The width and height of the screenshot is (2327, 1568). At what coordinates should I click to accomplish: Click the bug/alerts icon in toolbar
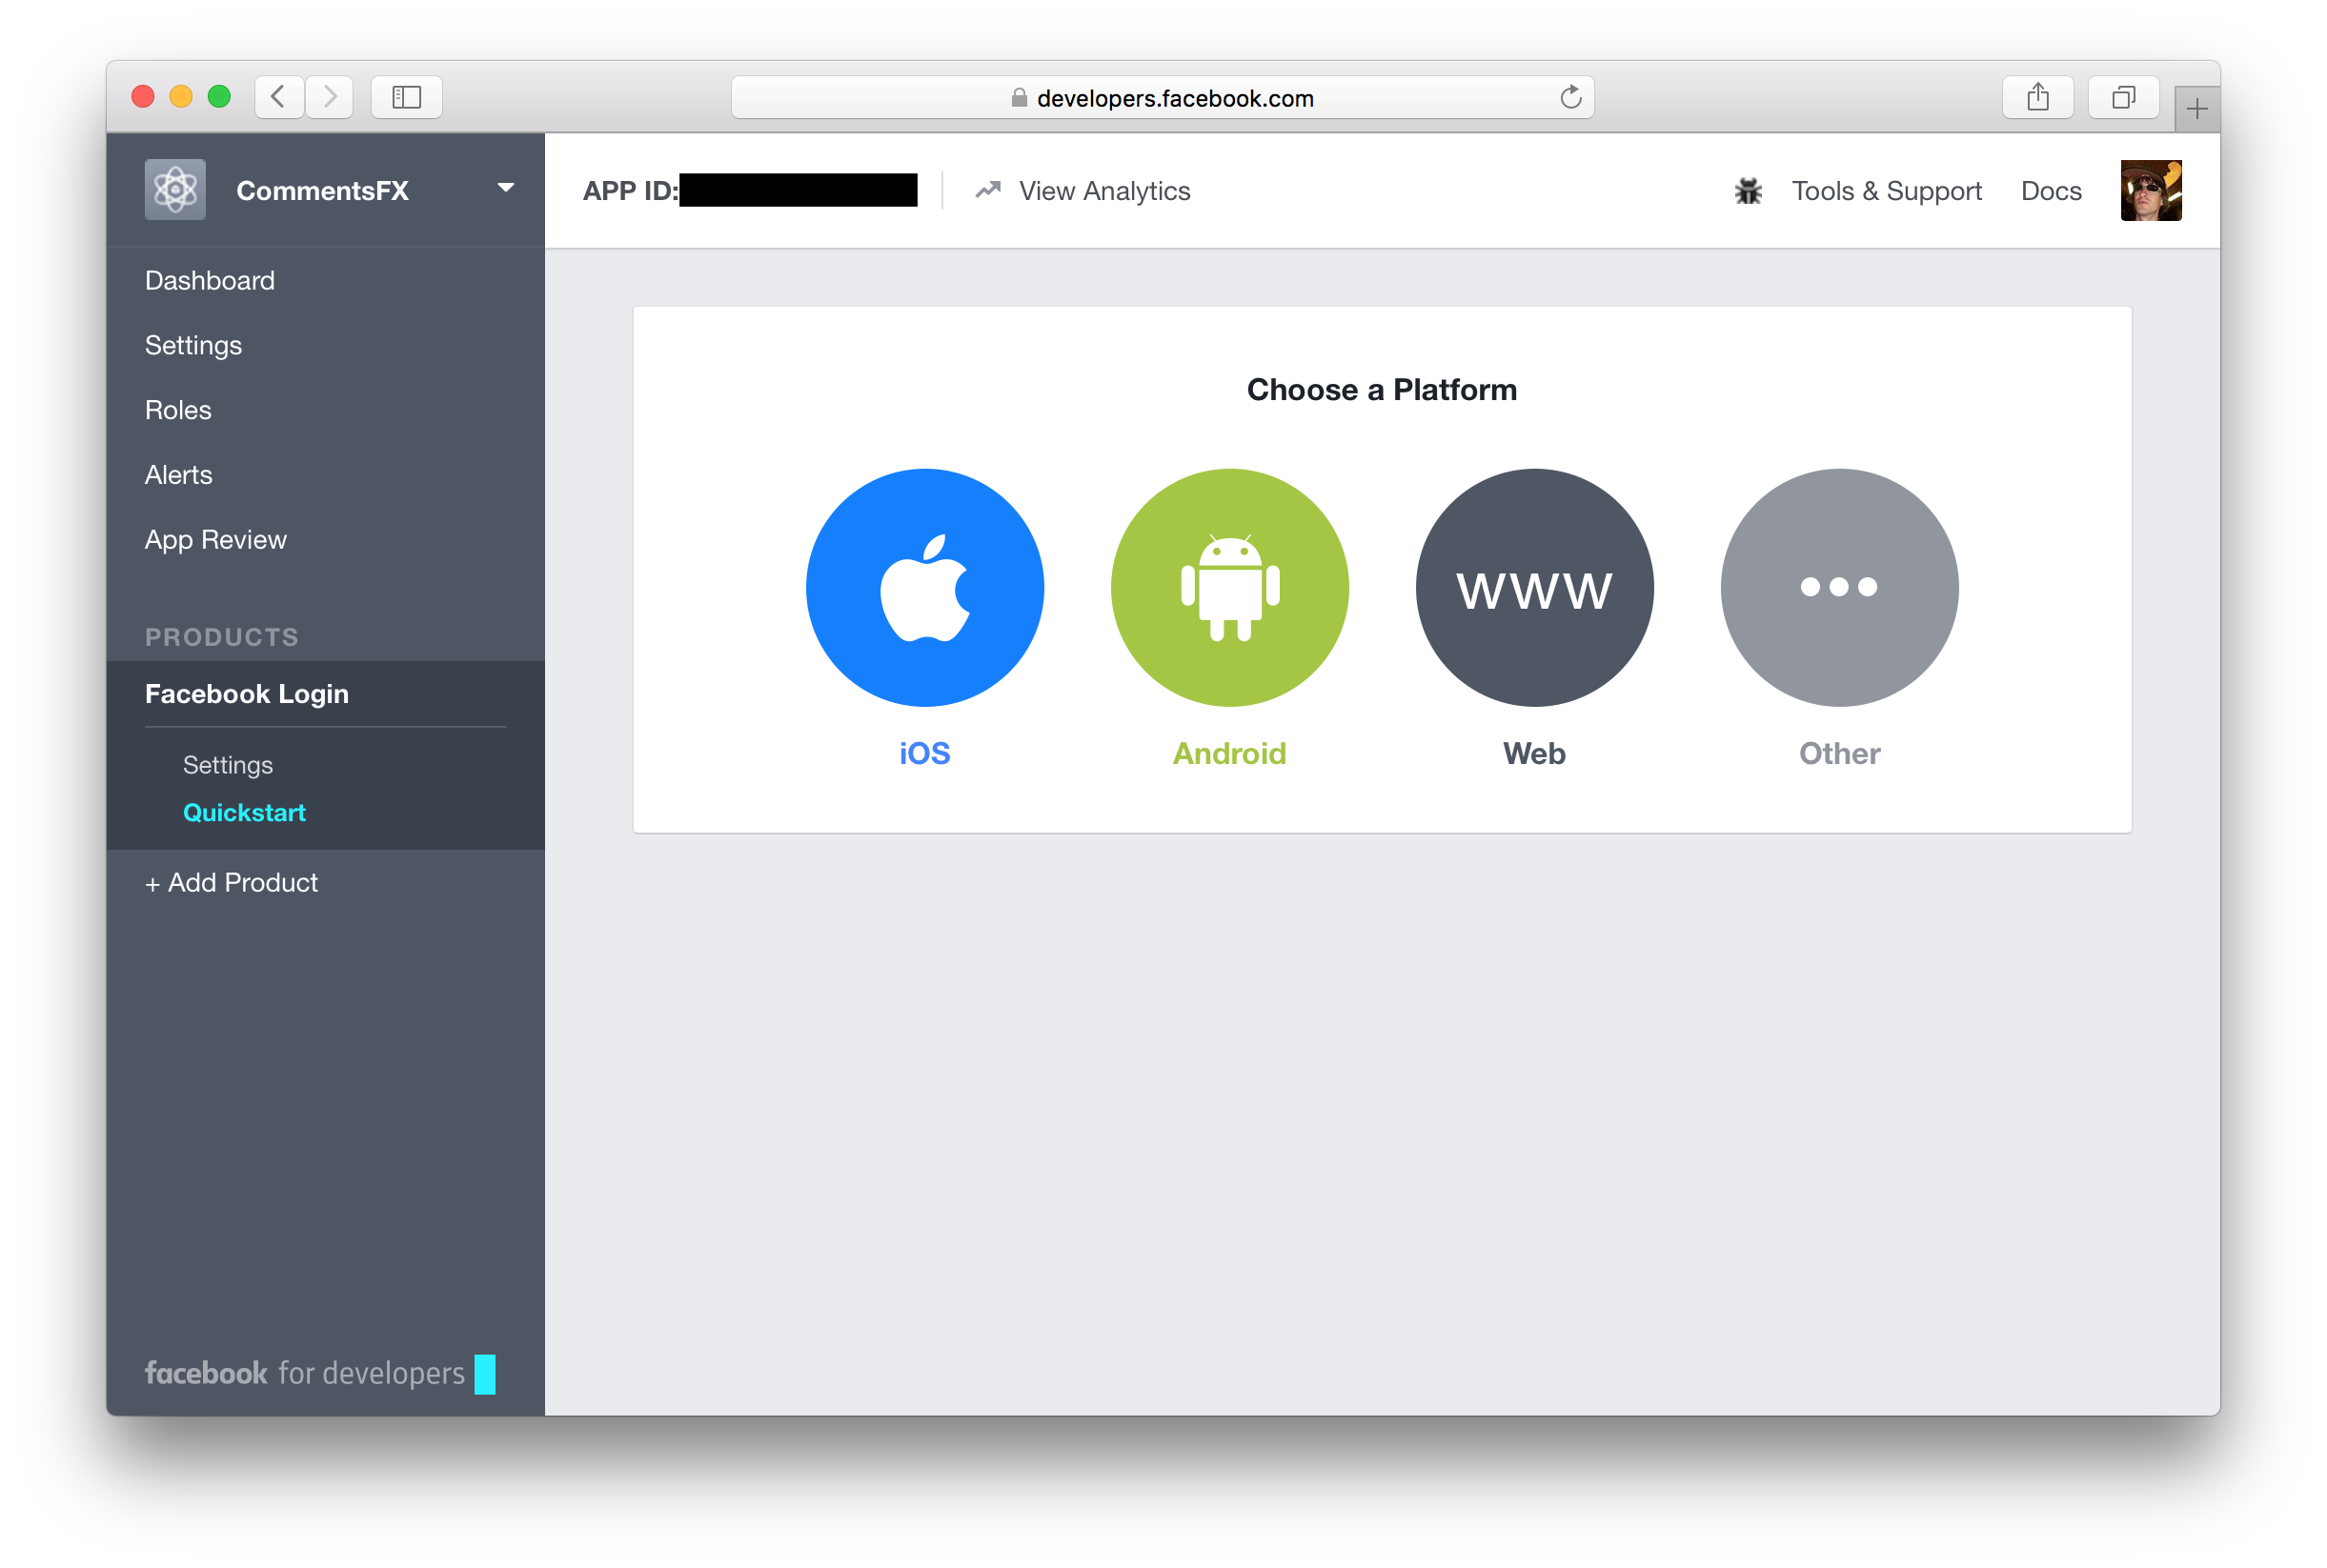pos(1750,191)
